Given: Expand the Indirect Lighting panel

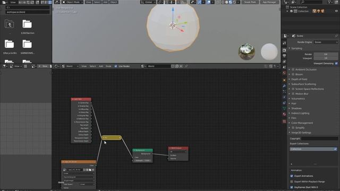Looking at the screenshot, I should tap(300, 113).
